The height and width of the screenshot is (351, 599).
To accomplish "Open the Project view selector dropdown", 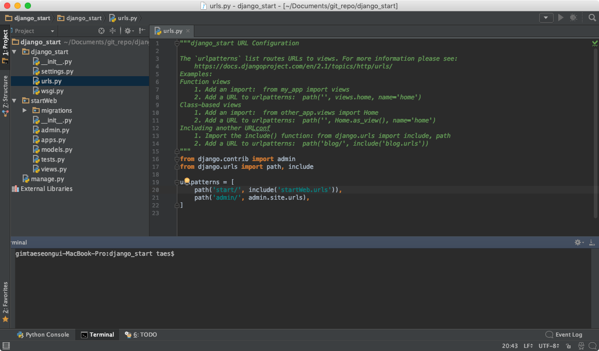I will [x=34, y=31].
